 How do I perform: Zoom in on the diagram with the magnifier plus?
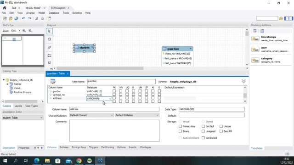pyautogui.click(x=24, y=31)
